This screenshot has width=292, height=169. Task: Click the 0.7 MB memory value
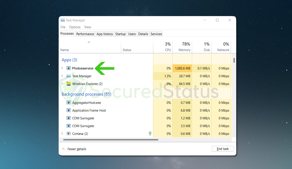185,102
